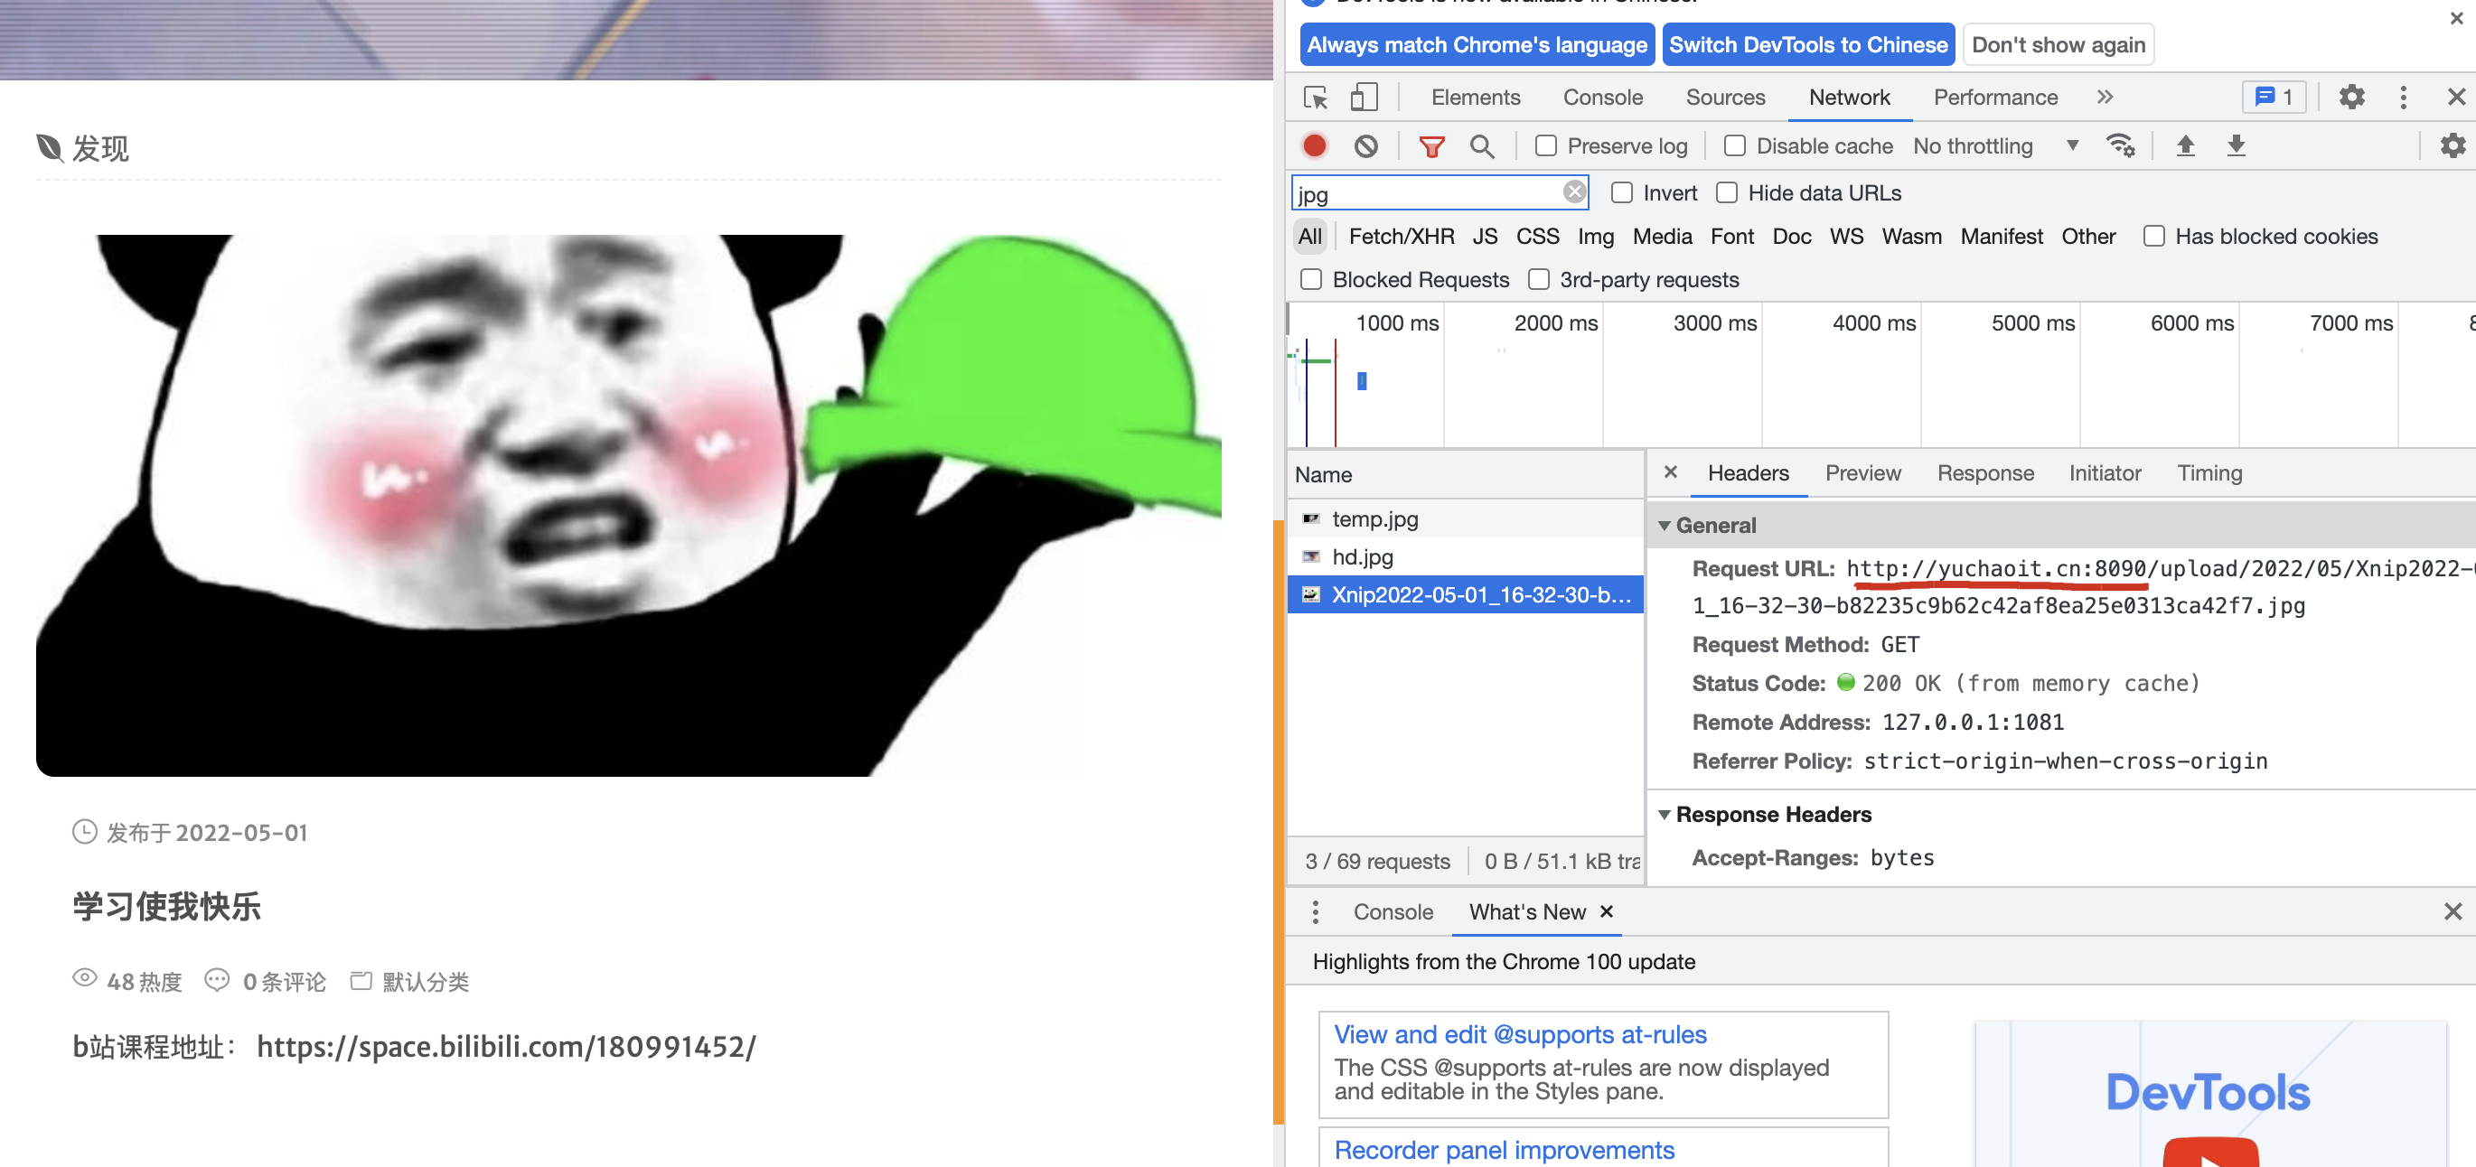Click the inspect element picker icon
The width and height of the screenshot is (2476, 1167).
click(x=1315, y=97)
